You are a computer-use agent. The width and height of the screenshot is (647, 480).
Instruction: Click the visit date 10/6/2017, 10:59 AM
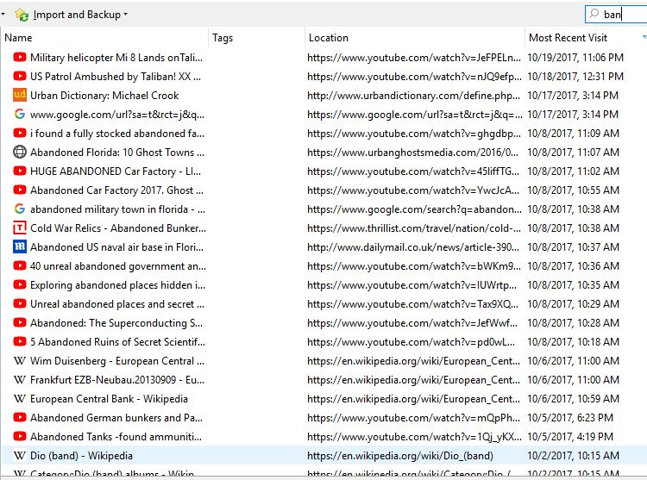point(574,399)
